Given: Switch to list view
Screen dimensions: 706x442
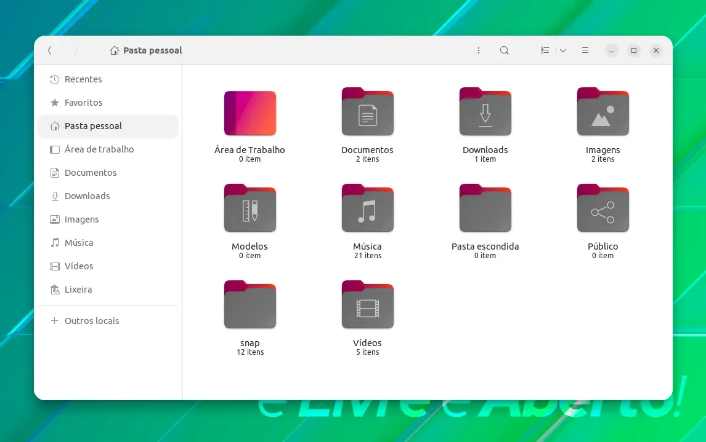Looking at the screenshot, I should [x=545, y=50].
